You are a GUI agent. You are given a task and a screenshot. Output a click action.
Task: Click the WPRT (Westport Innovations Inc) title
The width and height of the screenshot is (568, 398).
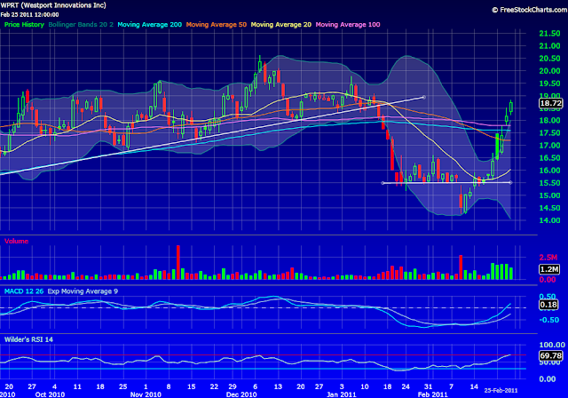click(53, 5)
